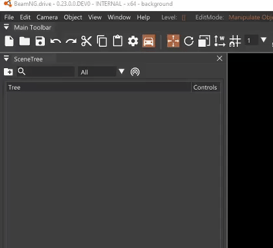Toggle the orange vehicle car icon
The height and width of the screenshot is (248, 273).
pyautogui.click(x=149, y=41)
